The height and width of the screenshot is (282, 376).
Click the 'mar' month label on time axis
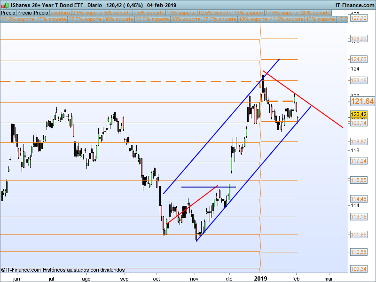tap(329, 279)
